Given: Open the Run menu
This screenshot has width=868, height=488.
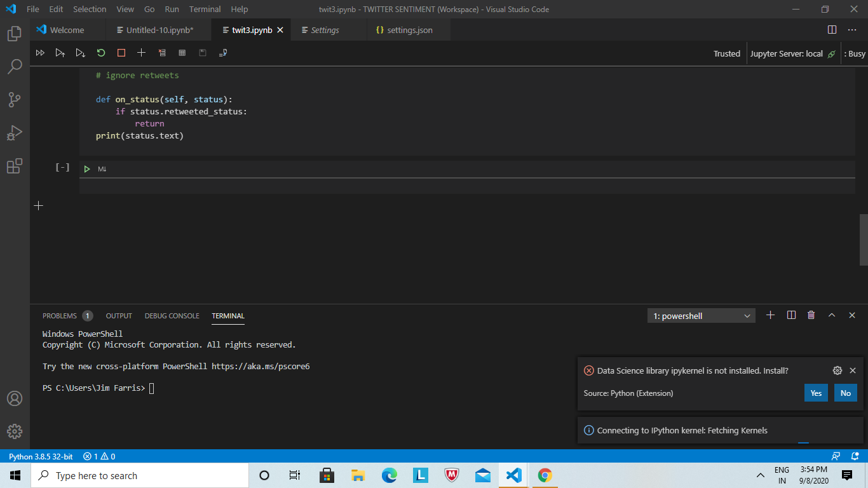Looking at the screenshot, I should coord(172,9).
